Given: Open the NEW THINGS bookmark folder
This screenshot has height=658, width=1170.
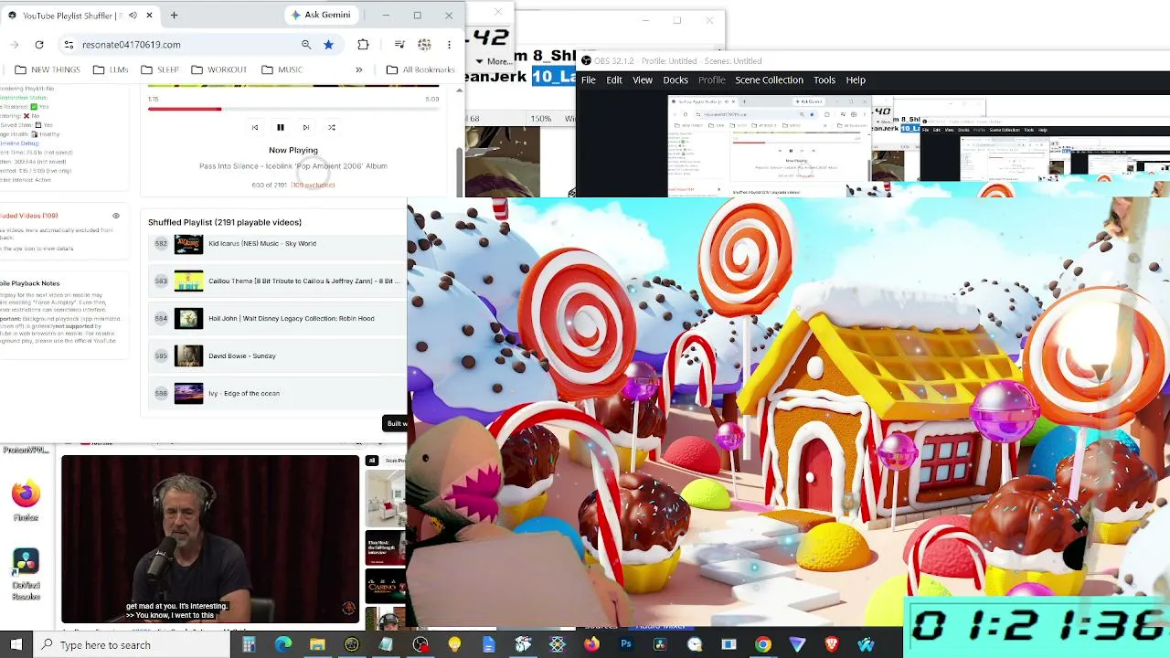Looking at the screenshot, I should (47, 70).
